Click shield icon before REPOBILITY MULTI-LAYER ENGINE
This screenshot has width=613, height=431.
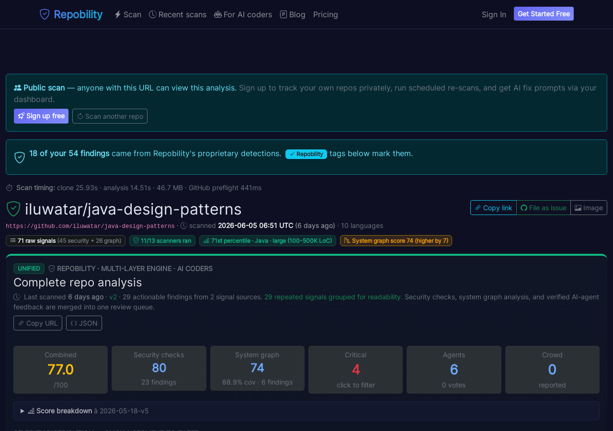pos(52,269)
